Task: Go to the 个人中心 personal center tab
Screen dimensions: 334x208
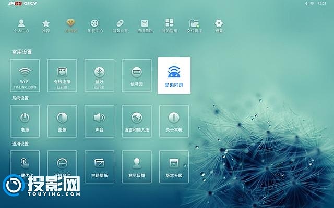Action: tap(21, 26)
